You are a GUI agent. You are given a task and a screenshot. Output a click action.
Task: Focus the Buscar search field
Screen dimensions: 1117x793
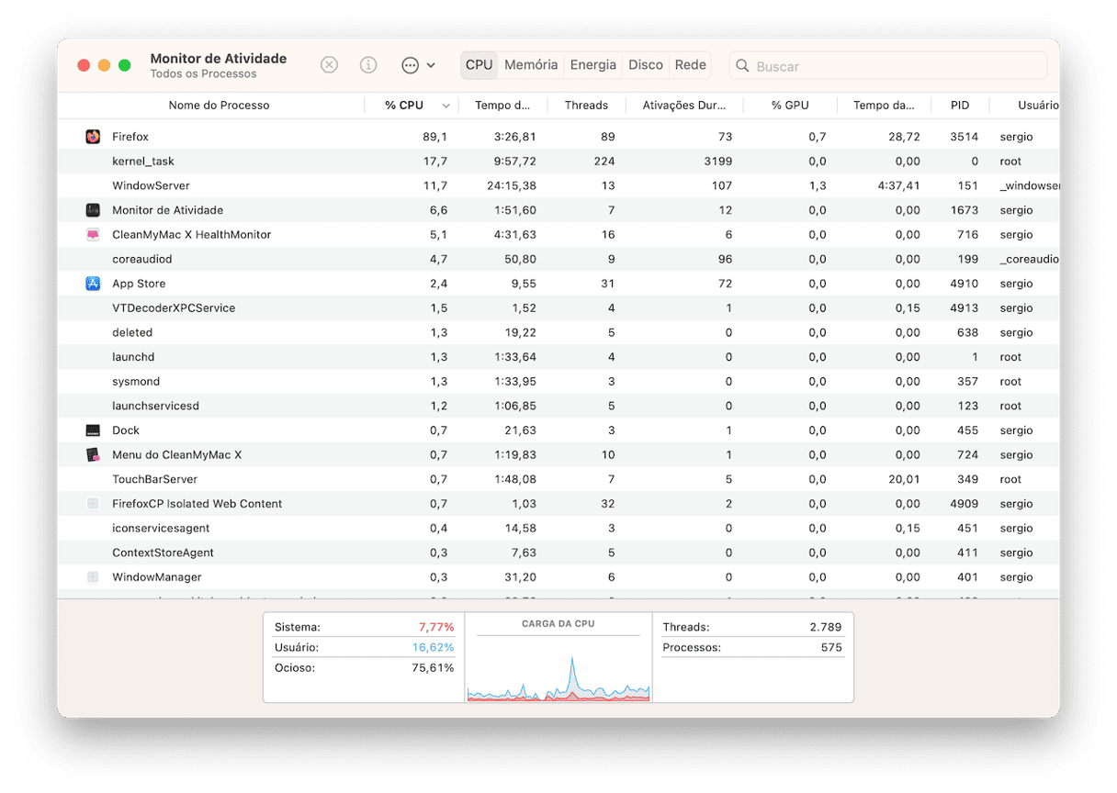pyautogui.click(x=888, y=66)
